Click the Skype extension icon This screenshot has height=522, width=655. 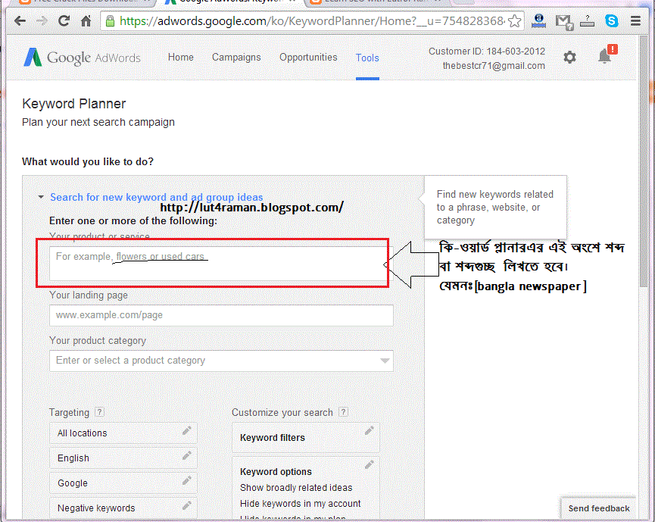(x=612, y=20)
